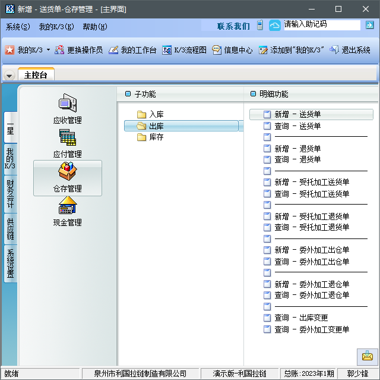This screenshot has height=380, width=380.
Task: Open 新增 - 退货单 in 明细功能
Action: click(297, 149)
